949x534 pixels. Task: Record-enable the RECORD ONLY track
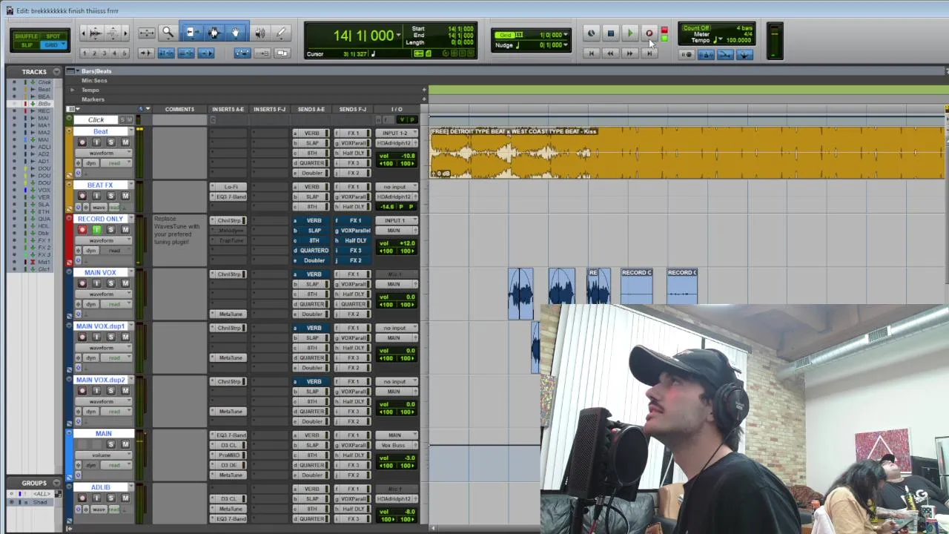point(82,230)
